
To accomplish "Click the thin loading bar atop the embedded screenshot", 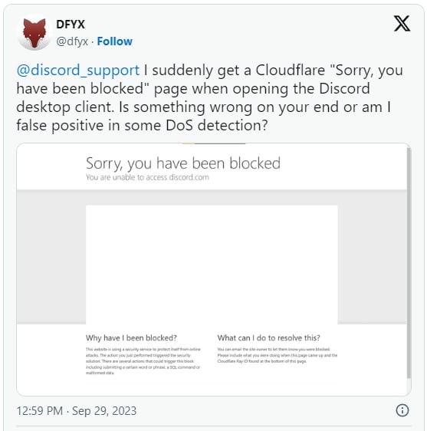I will (x=214, y=143).
